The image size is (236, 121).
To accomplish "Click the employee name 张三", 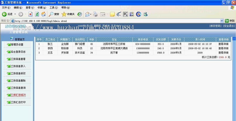I will pos(50,44).
